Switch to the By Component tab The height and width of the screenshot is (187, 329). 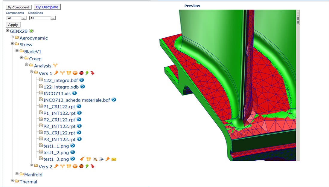click(x=19, y=7)
